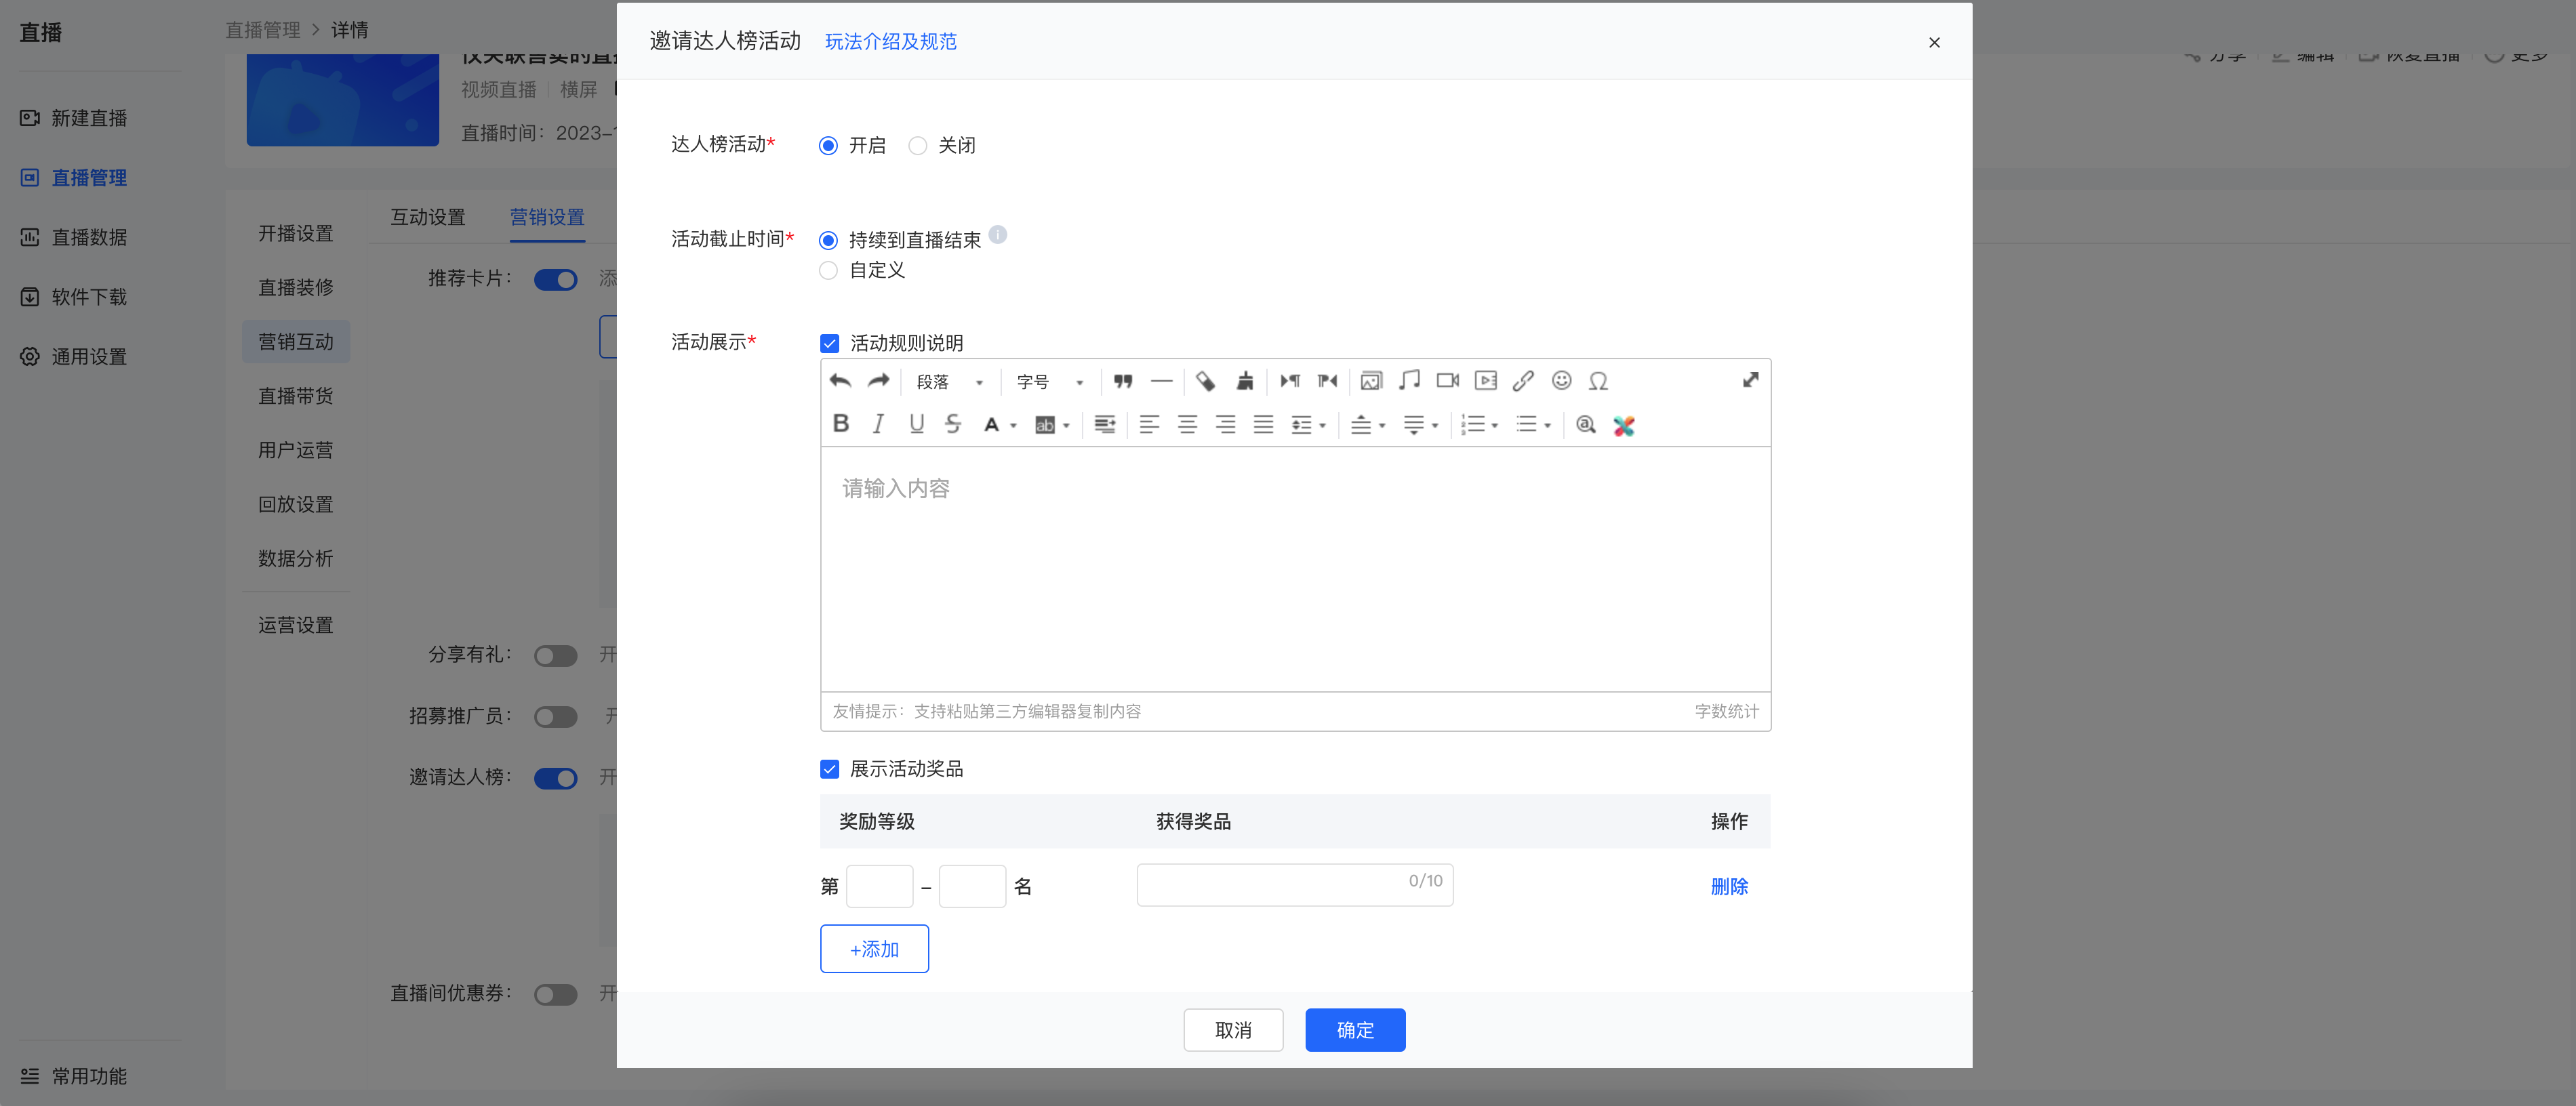Switch to the 营销设置 tab

pyautogui.click(x=547, y=217)
